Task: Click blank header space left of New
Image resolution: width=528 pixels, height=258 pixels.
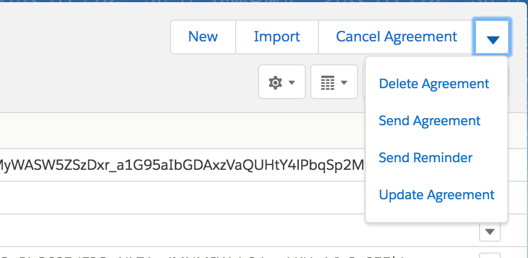Action: 82,37
